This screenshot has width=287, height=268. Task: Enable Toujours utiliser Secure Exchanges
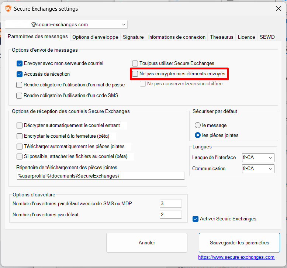(135, 63)
